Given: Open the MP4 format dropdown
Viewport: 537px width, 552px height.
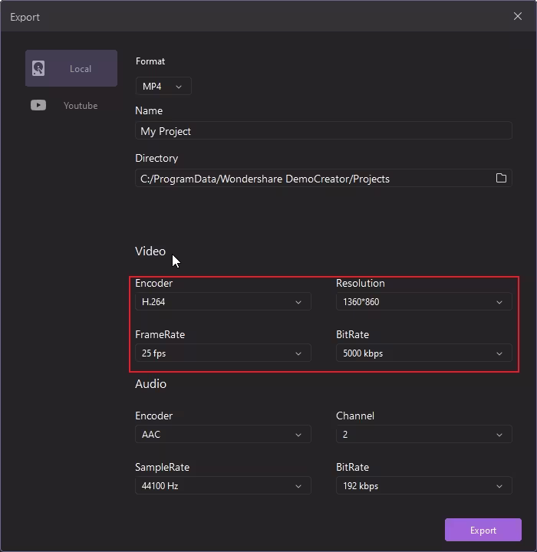Looking at the screenshot, I should click(163, 87).
